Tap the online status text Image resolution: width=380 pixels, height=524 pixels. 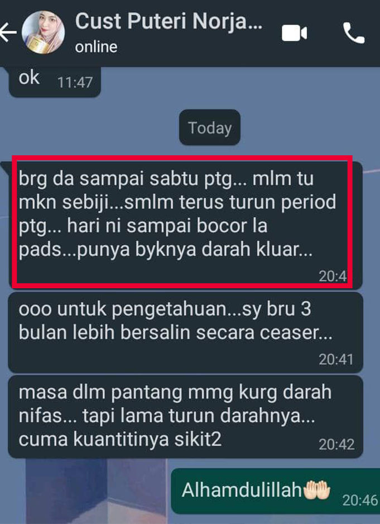(96, 47)
